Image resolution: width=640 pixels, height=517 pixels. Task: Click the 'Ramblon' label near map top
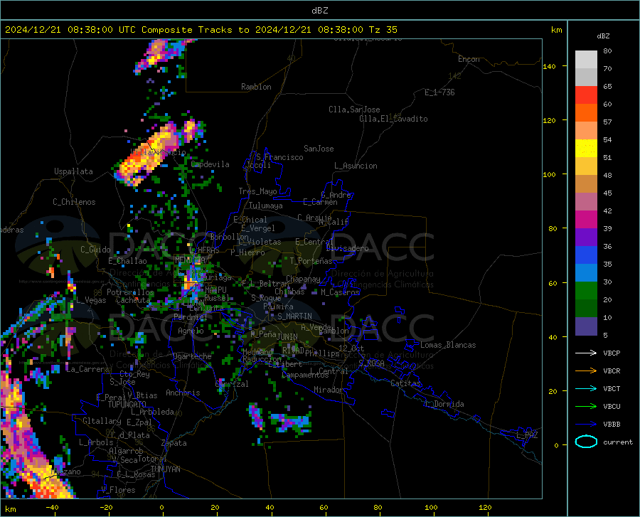tap(256, 87)
